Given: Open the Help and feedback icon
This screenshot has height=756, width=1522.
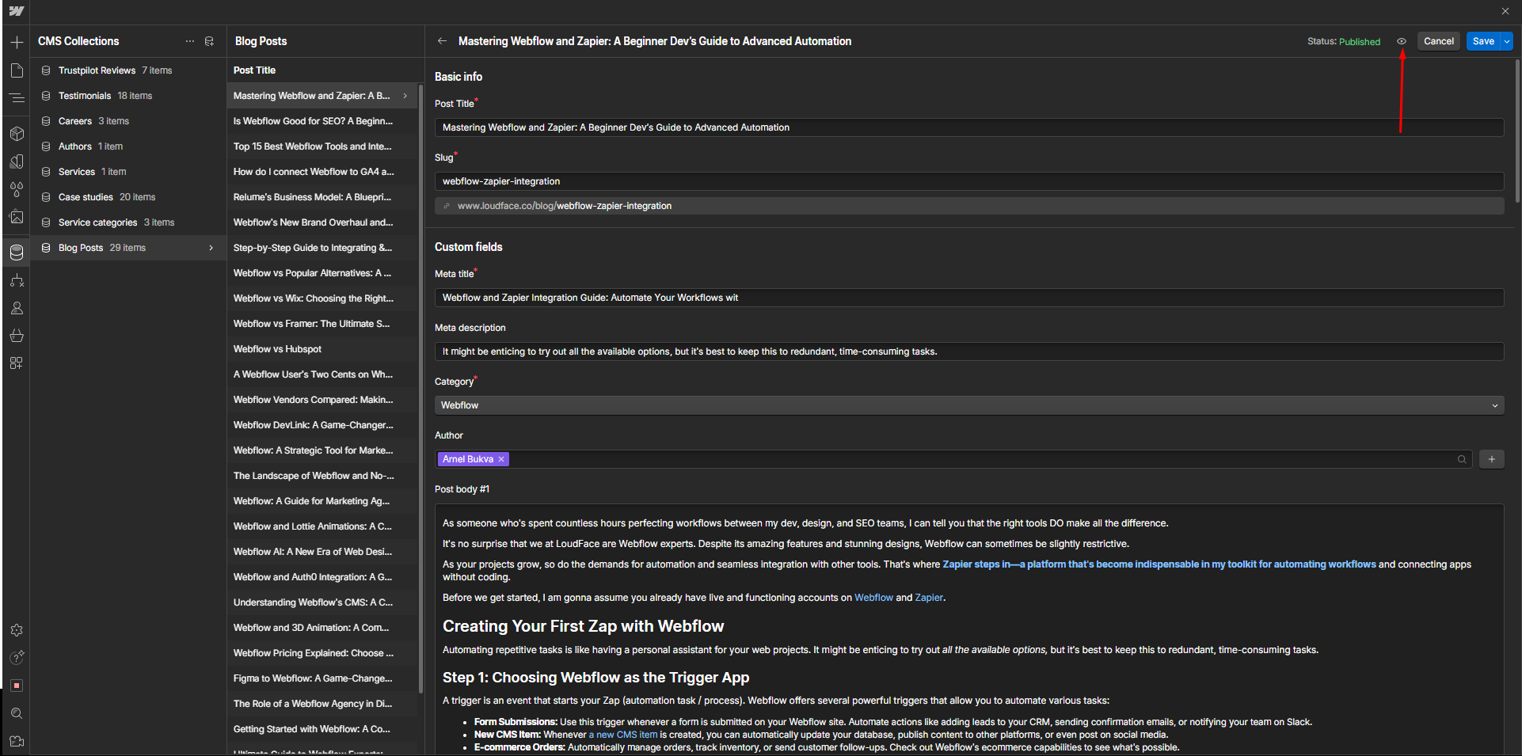Looking at the screenshot, I should pos(17,657).
